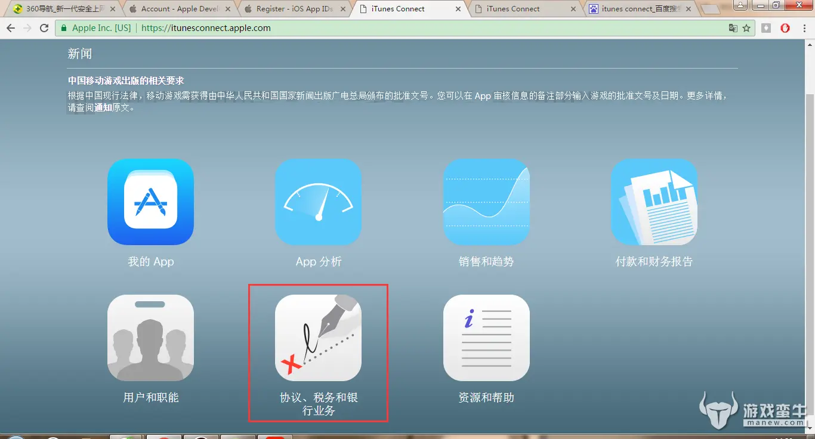Click the Chrome user profile button
The width and height of the screenshot is (815, 439).
click(740, 5)
